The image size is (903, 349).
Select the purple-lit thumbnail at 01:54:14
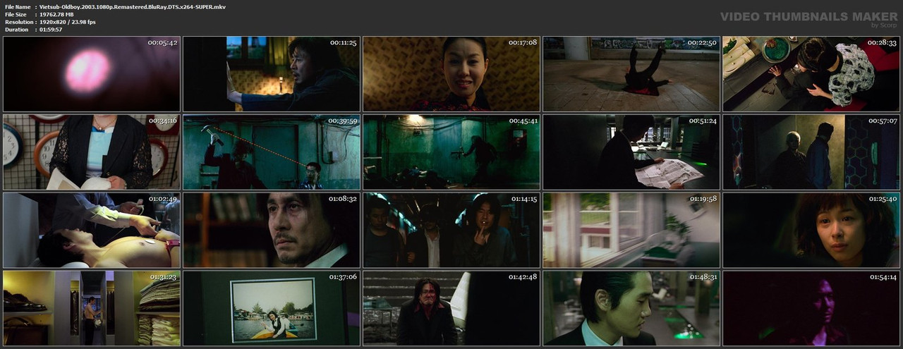click(811, 308)
